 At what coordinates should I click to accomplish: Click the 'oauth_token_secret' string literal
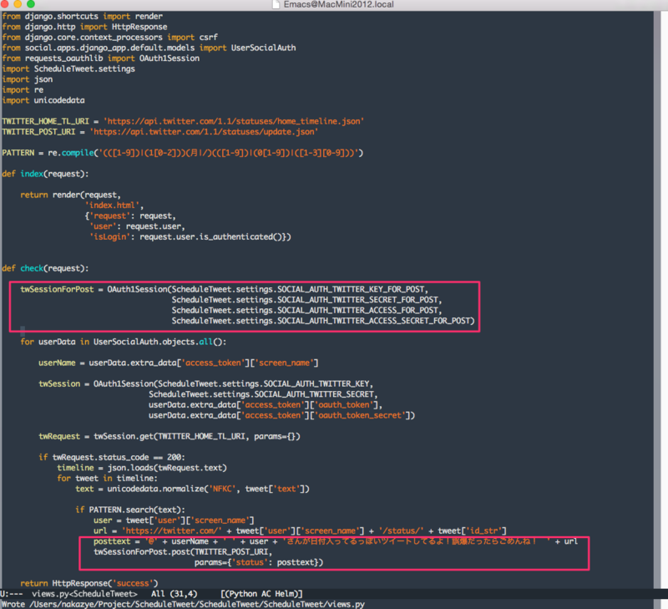(x=360, y=415)
